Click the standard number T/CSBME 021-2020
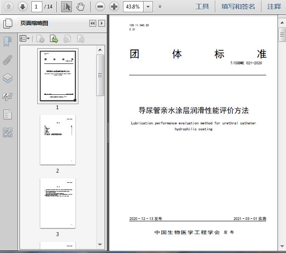 pyautogui.click(x=246, y=63)
